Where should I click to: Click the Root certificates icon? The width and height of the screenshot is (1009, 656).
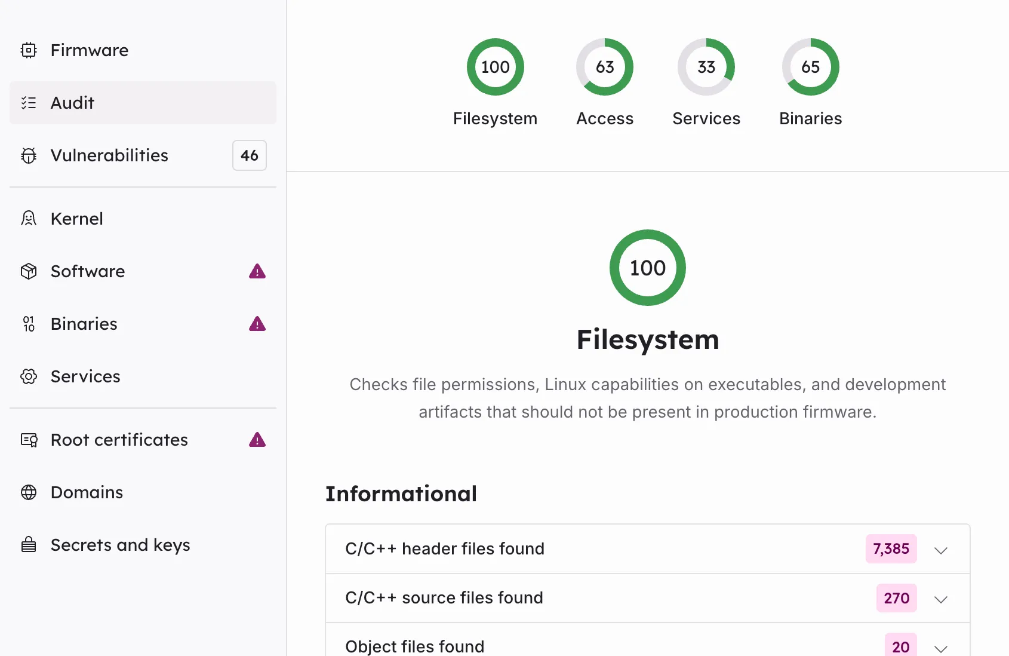point(29,440)
